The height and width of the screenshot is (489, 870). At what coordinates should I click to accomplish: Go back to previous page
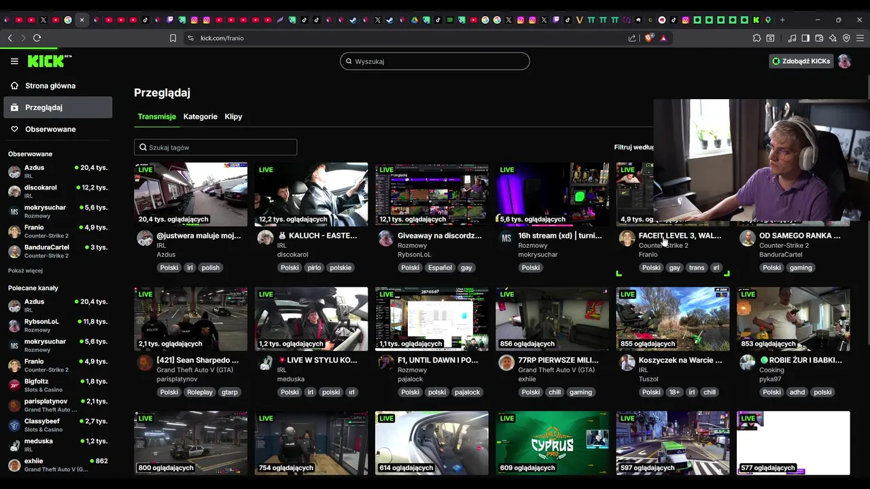(x=10, y=38)
